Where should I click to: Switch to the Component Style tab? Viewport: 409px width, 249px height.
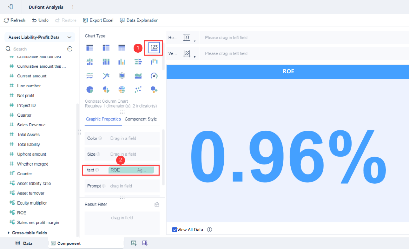pyautogui.click(x=141, y=119)
